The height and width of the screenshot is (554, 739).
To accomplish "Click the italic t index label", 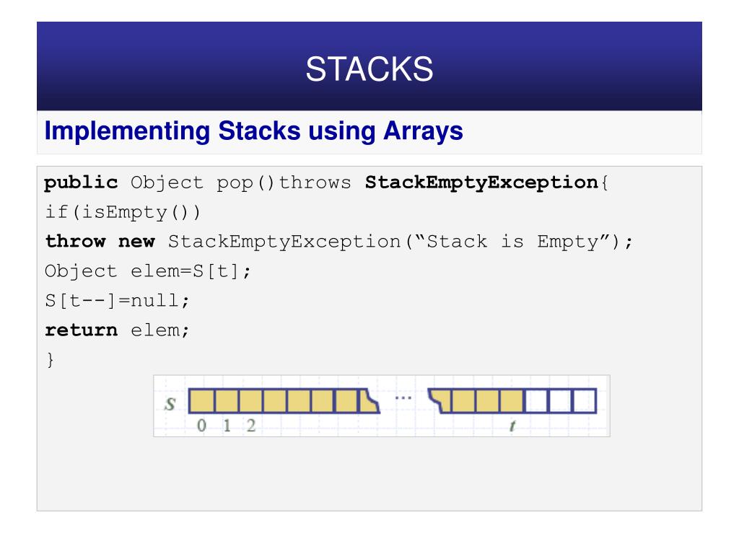I will 512,426.
